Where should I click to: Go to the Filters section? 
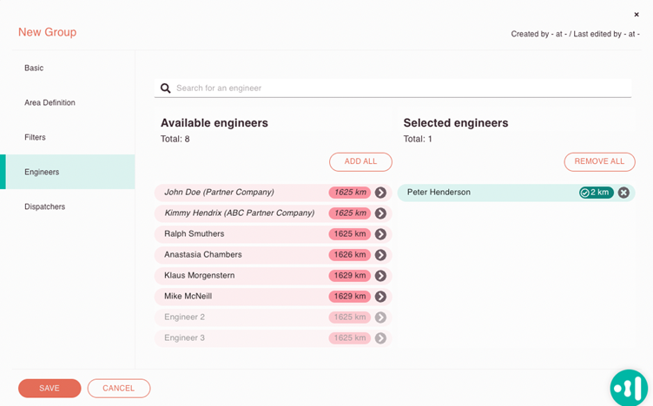pyautogui.click(x=35, y=137)
